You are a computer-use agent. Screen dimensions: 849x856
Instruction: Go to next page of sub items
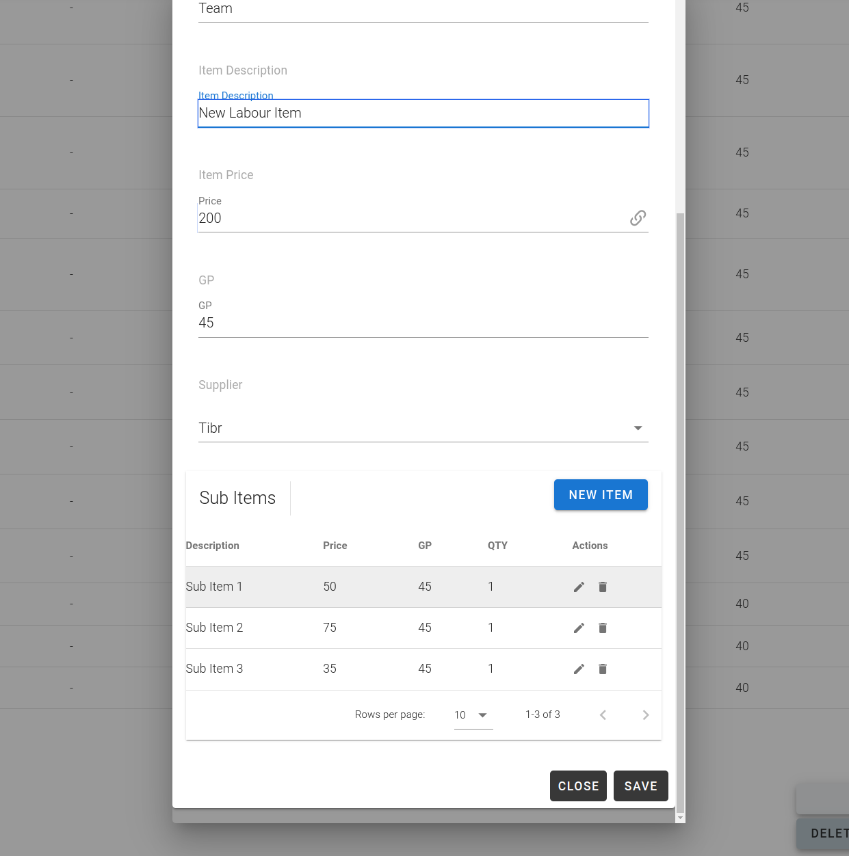point(645,715)
